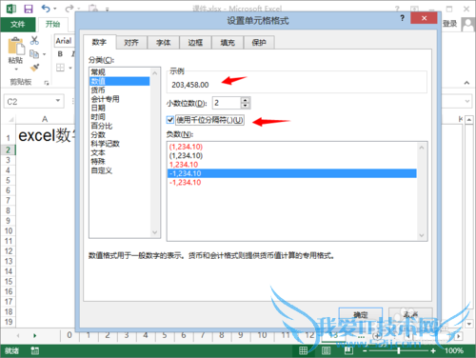The image size is (476, 358).
Task: Select 常规 in category list
Action: (120, 72)
